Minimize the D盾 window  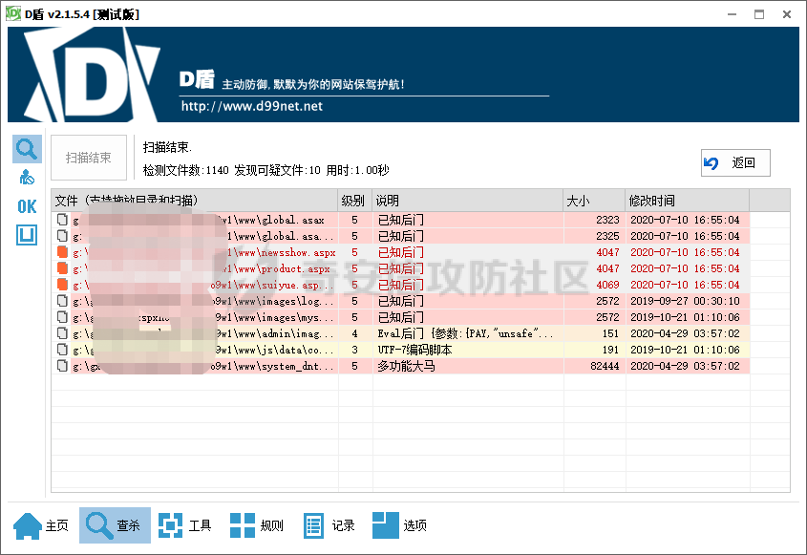point(732,14)
